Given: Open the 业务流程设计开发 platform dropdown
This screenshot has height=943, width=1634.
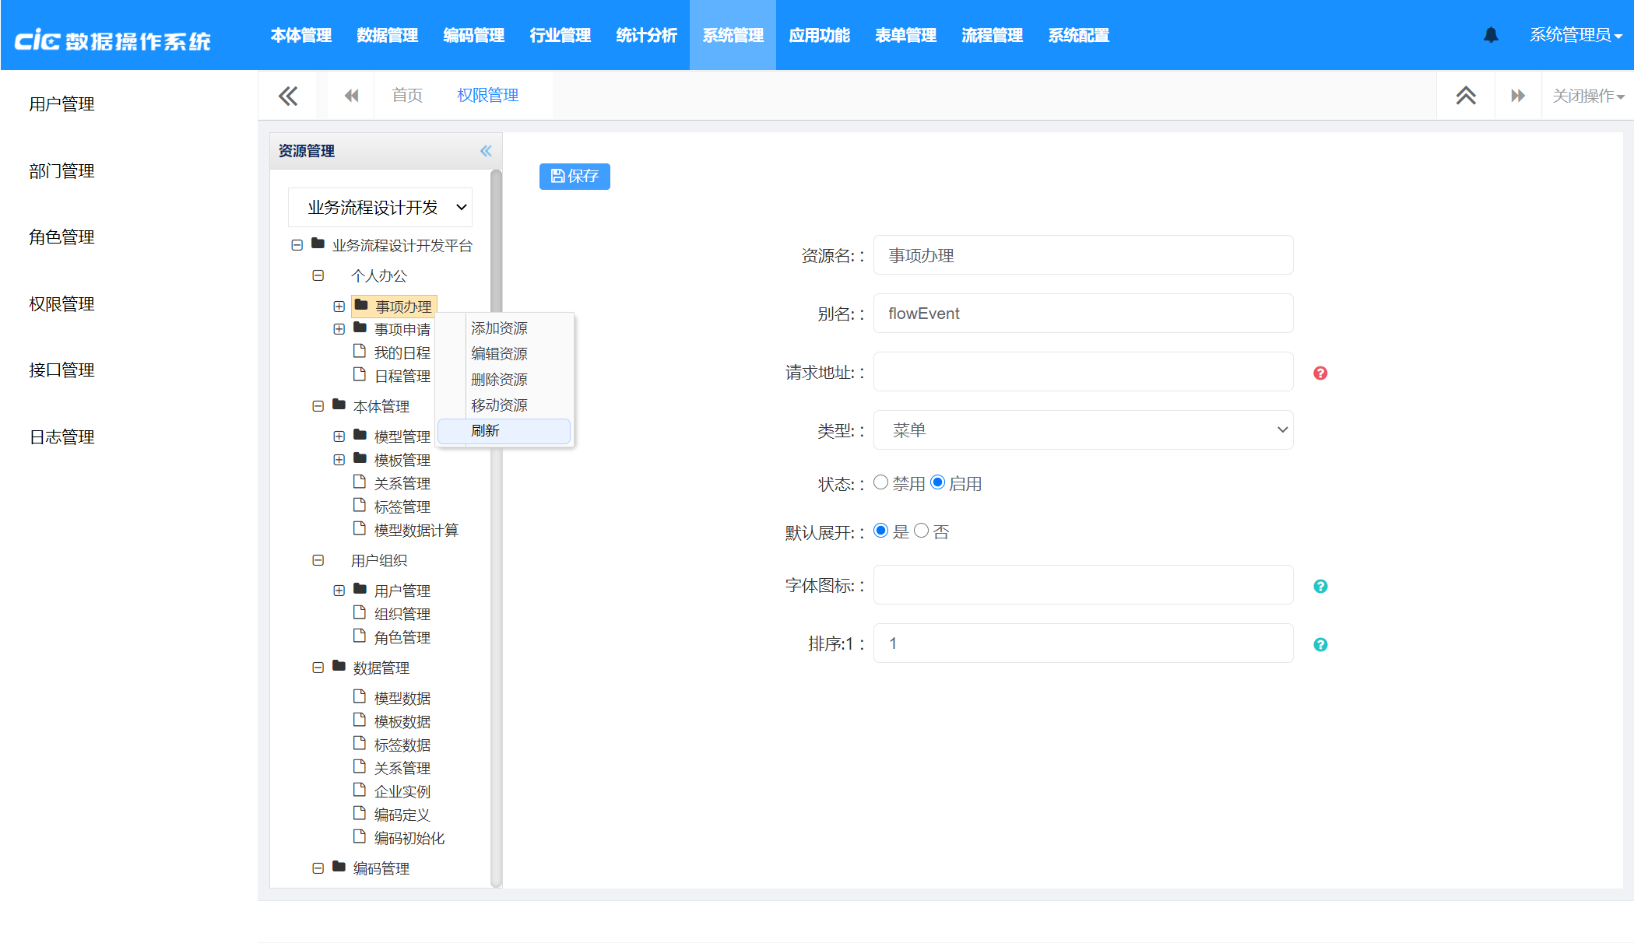Looking at the screenshot, I should click(x=380, y=208).
